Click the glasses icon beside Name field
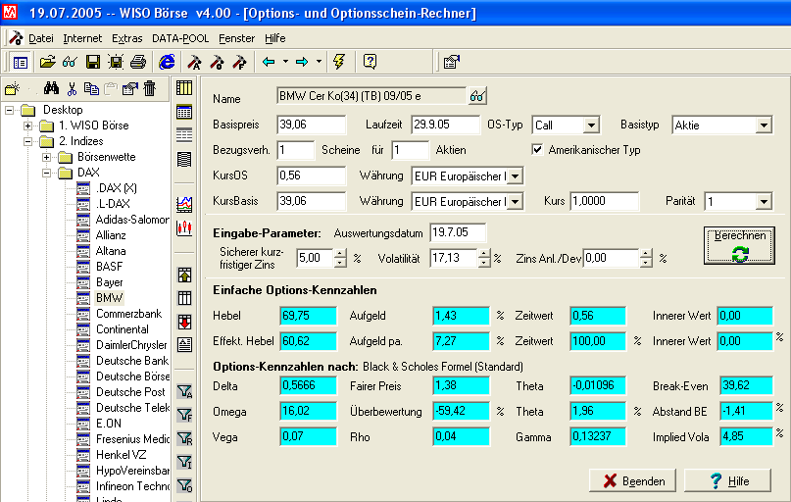 point(477,97)
